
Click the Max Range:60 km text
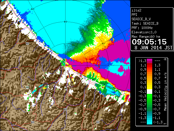pyautogui.click(x=146, y=37)
